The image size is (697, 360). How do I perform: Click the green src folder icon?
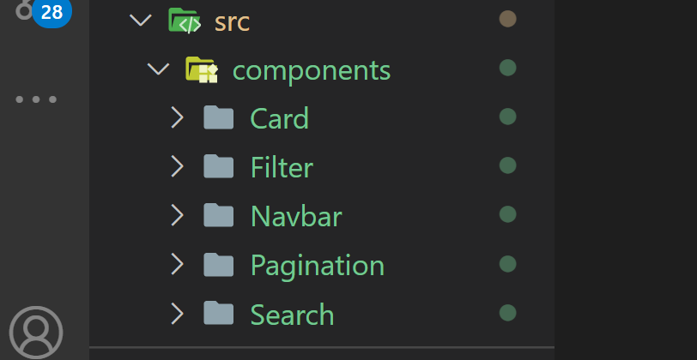tap(185, 21)
